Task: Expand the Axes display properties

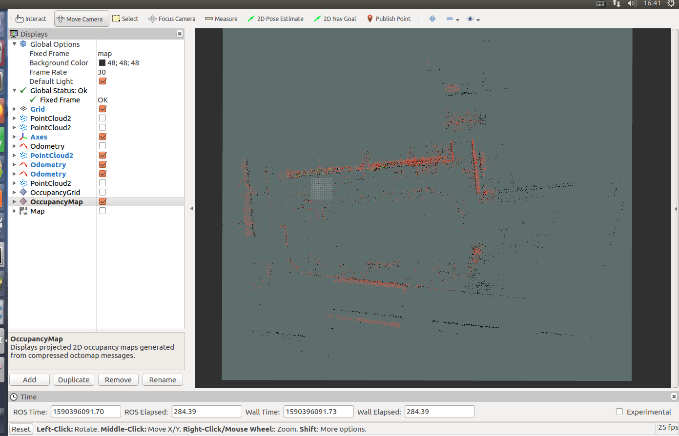Action: point(14,137)
